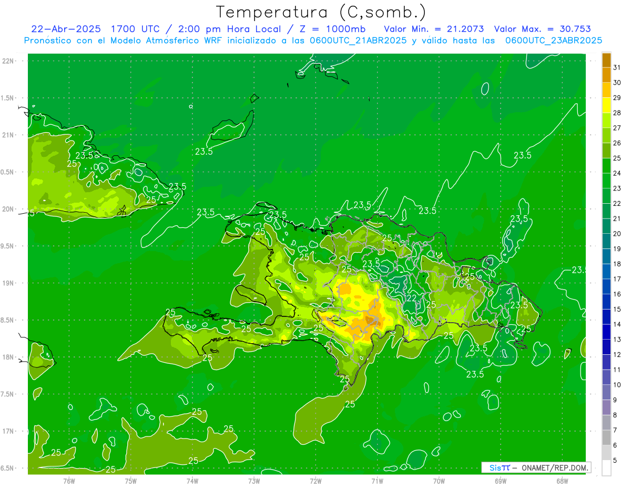Click the 21N latitude axis label
This screenshot has width=631, height=488.
tap(9, 135)
